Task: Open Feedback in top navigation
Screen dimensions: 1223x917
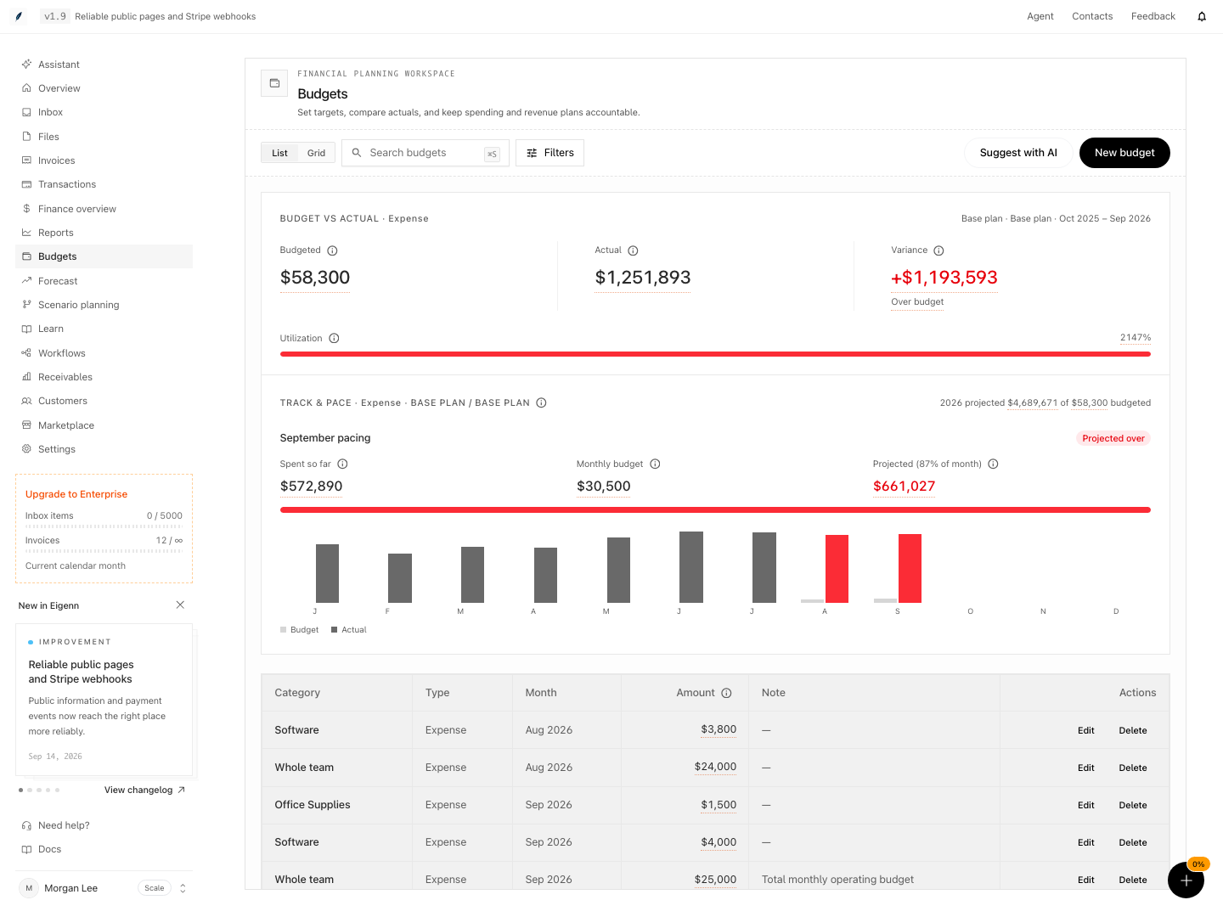Action: pyautogui.click(x=1153, y=16)
